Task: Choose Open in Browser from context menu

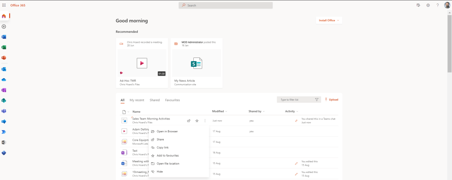Action: pos(167,131)
